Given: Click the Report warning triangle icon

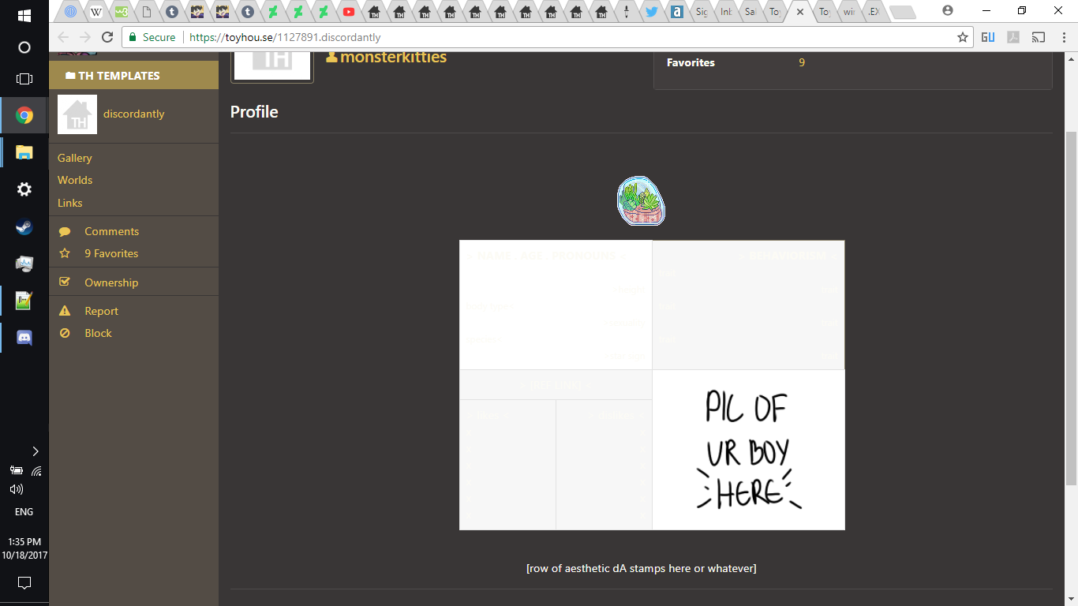Looking at the screenshot, I should click(x=66, y=310).
